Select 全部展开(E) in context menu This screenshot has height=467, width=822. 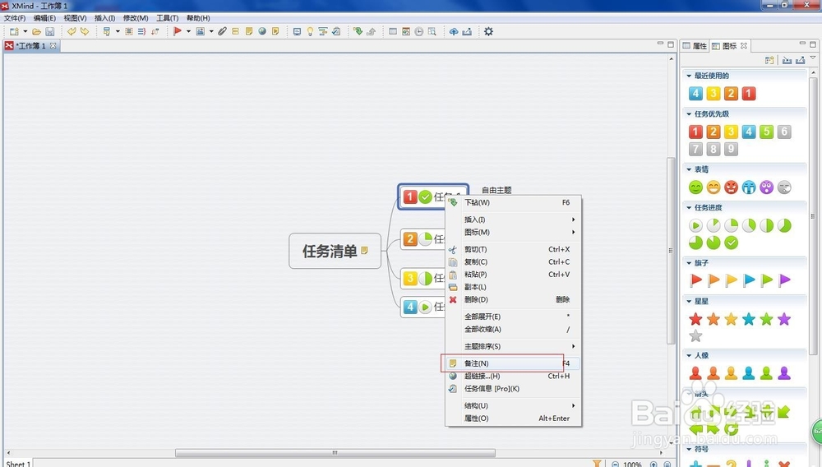[x=513, y=317]
